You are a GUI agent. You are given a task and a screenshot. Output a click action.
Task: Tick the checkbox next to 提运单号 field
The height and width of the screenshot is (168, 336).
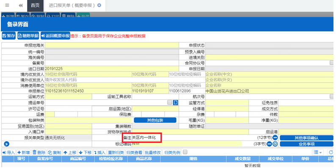(x=170, y=102)
